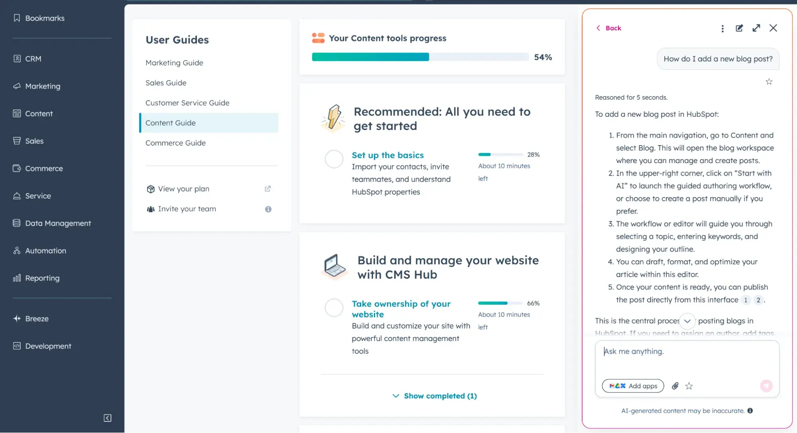Open the Breeze section in sidebar
Image resolution: width=797 pixels, height=433 pixels.
36,318
